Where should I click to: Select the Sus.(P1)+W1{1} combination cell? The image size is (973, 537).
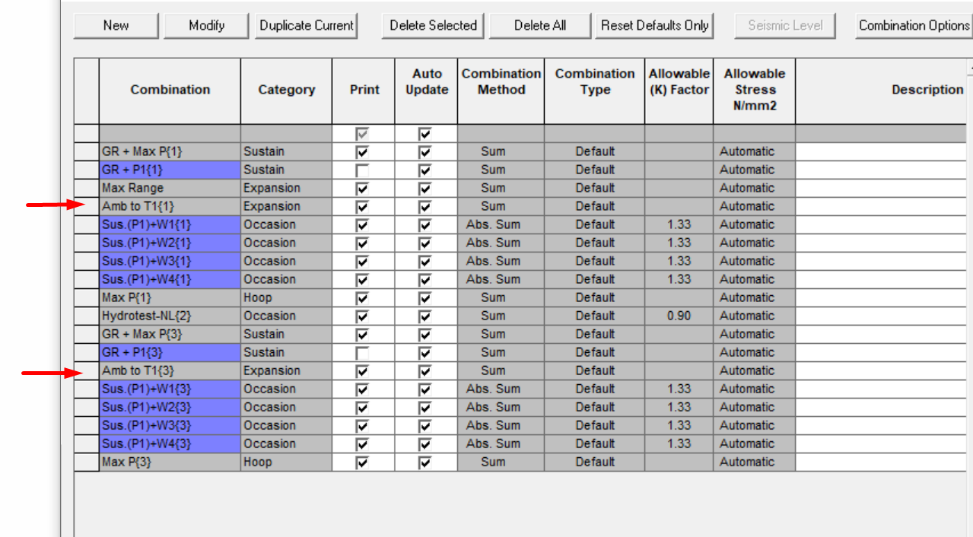pyautogui.click(x=170, y=224)
